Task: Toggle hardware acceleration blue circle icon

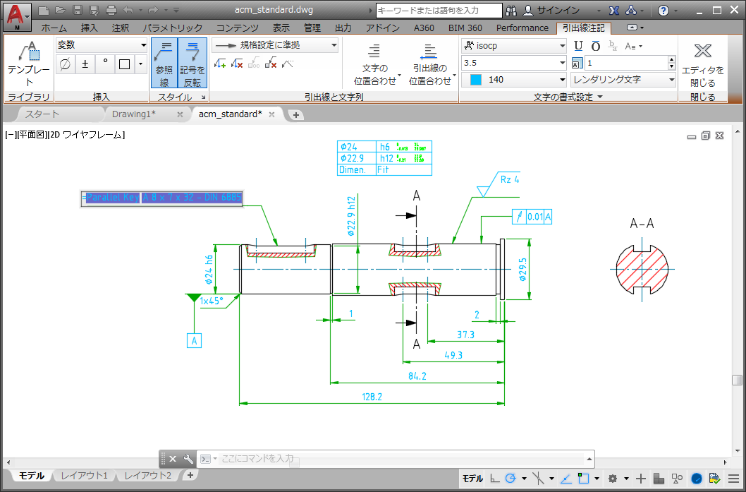Action: pos(697,478)
